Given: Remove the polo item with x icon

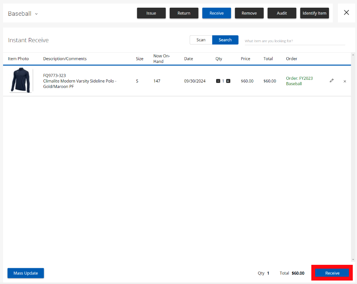Looking at the screenshot, I should coord(345,81).
